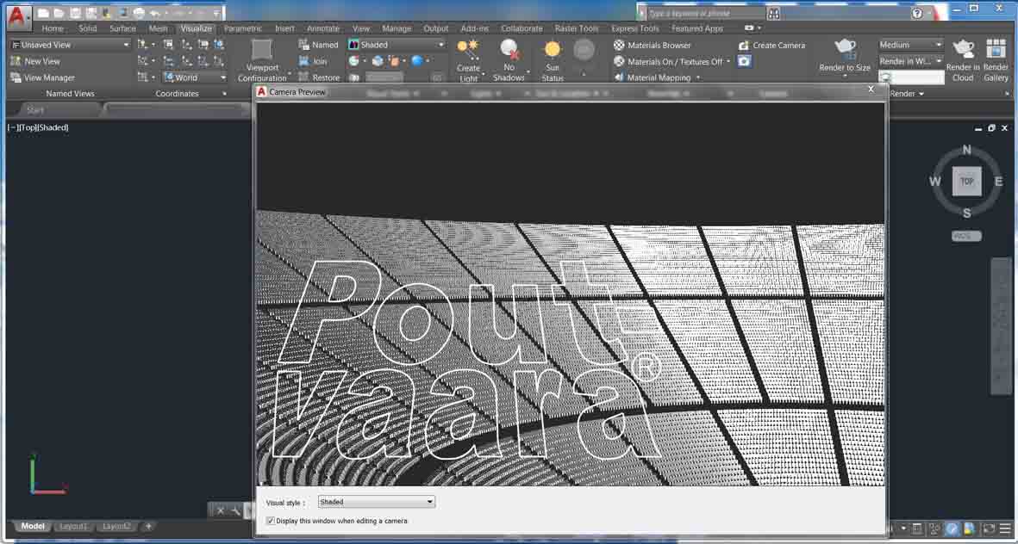1018x544 pixels.
Task: Click the camera display icon below Create Camera
Action: 744,61
